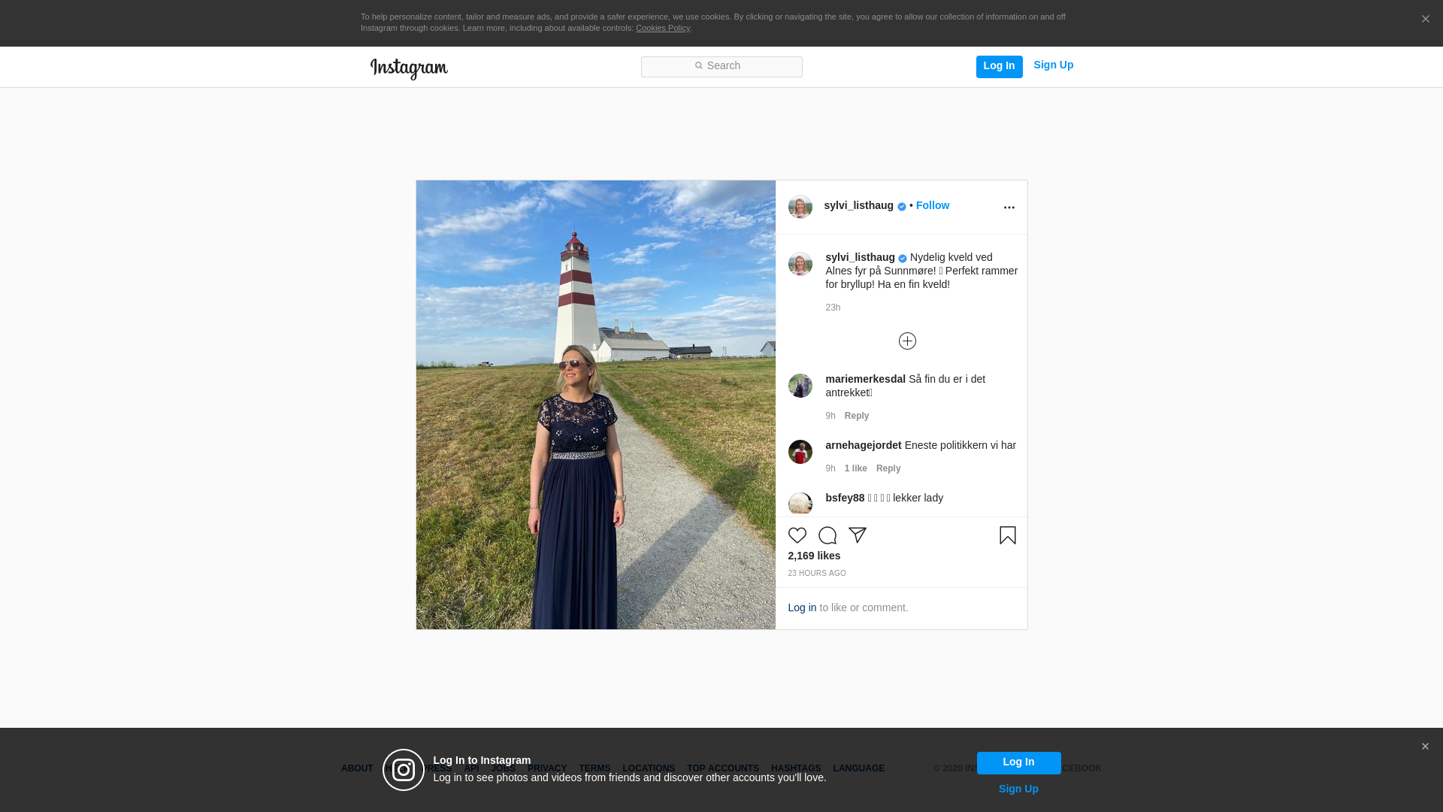Open bsfey88 profile avatar
The width and height of the screenshot is (1443, 812).
[x=800, y=504]
